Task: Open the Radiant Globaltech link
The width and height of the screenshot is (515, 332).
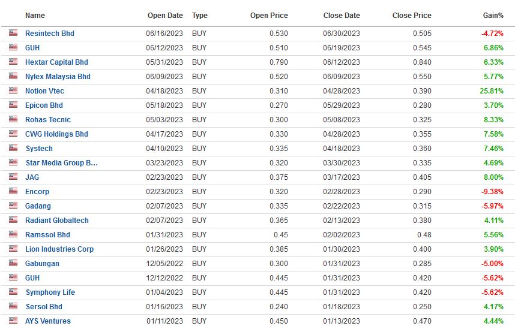Action: pos(57,221)
